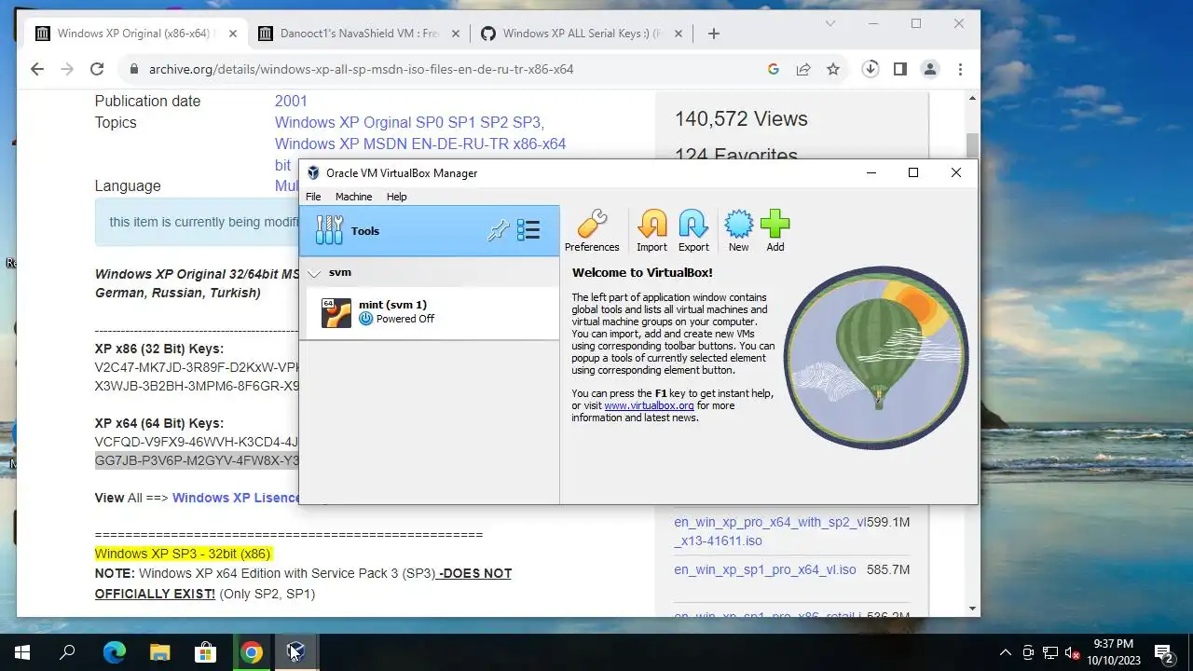This screenshot has height=671, width=1193.
Task: Switch to the Danooct1's NavaShield VM tab
Action: click(x=360, y=34)
